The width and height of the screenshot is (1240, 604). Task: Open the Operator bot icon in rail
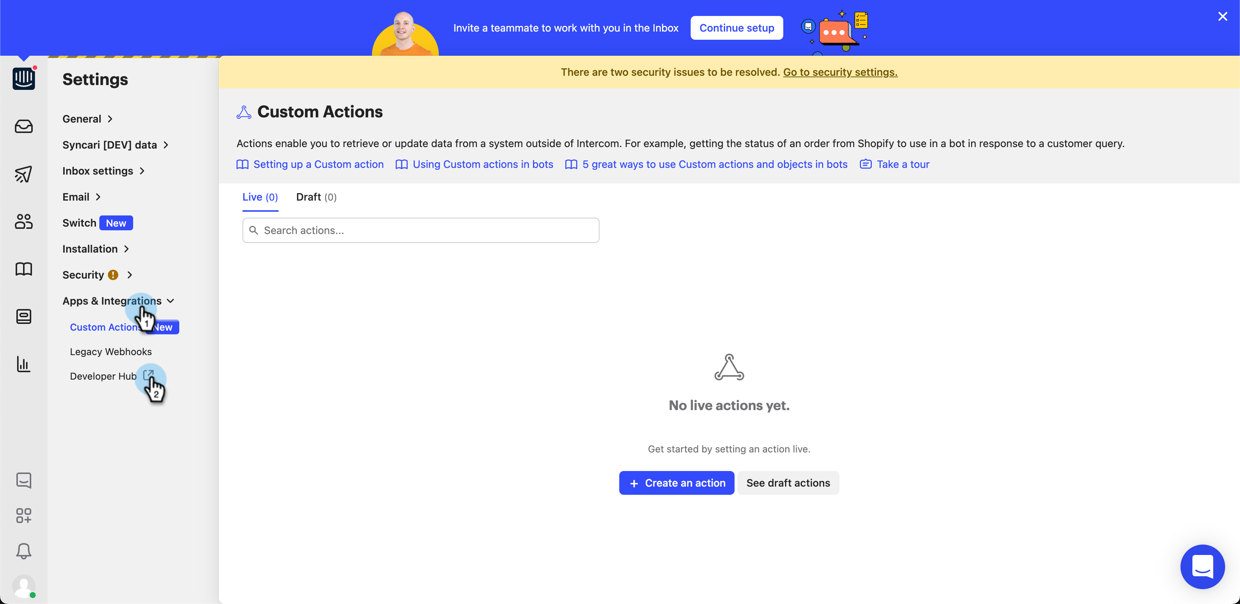[23, 316]
